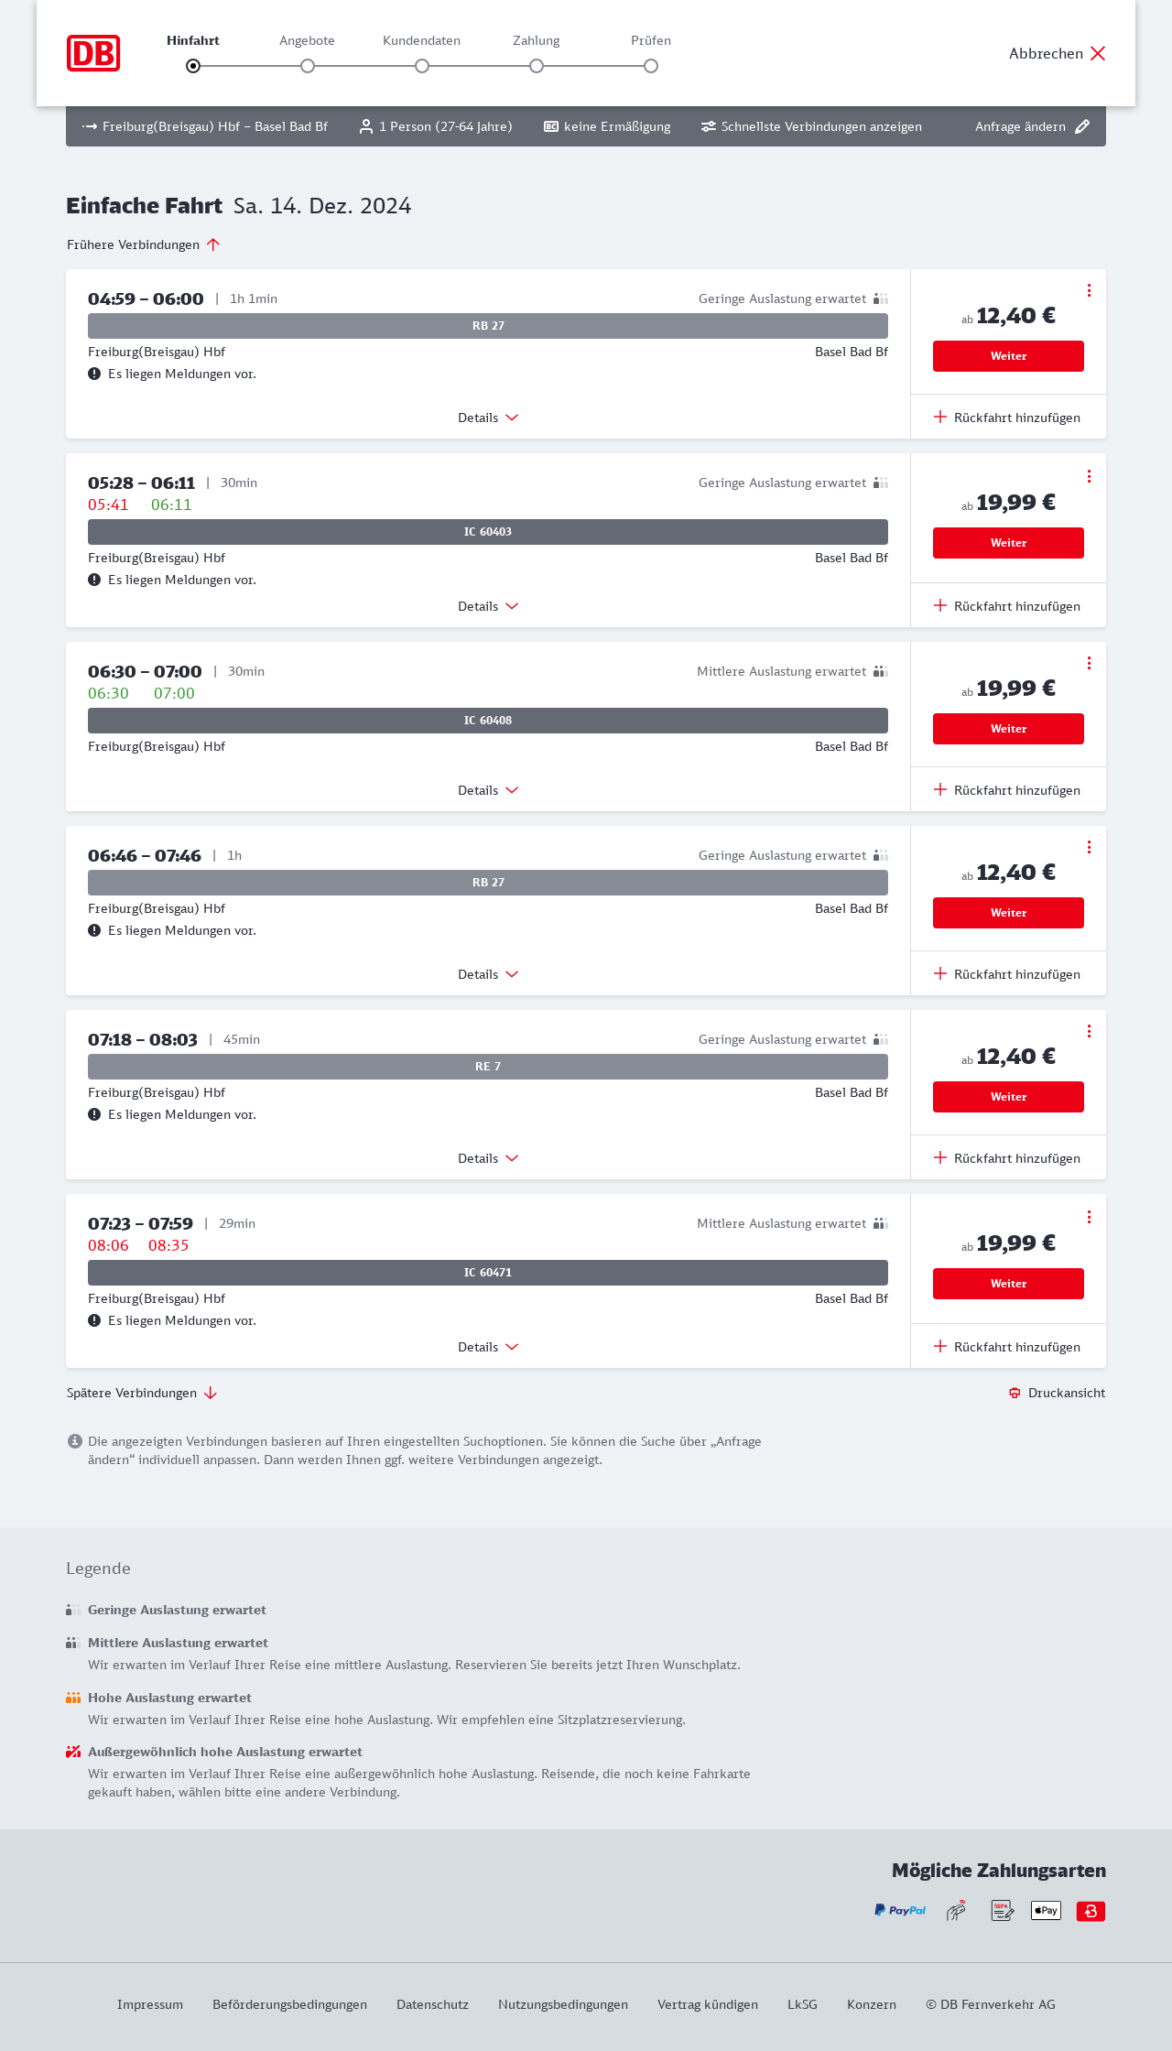Screen dimensions: 1172x2051
Task: Open the three-dot menu for the 04:59 connection
Action: tap(1089, 290)
